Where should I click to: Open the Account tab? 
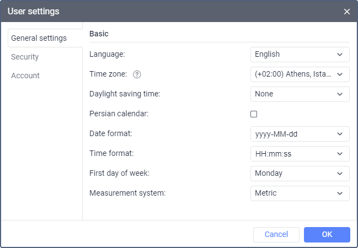25,76
